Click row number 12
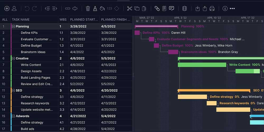This screenshot has width=264, height=132. click(x=3, y=97)
